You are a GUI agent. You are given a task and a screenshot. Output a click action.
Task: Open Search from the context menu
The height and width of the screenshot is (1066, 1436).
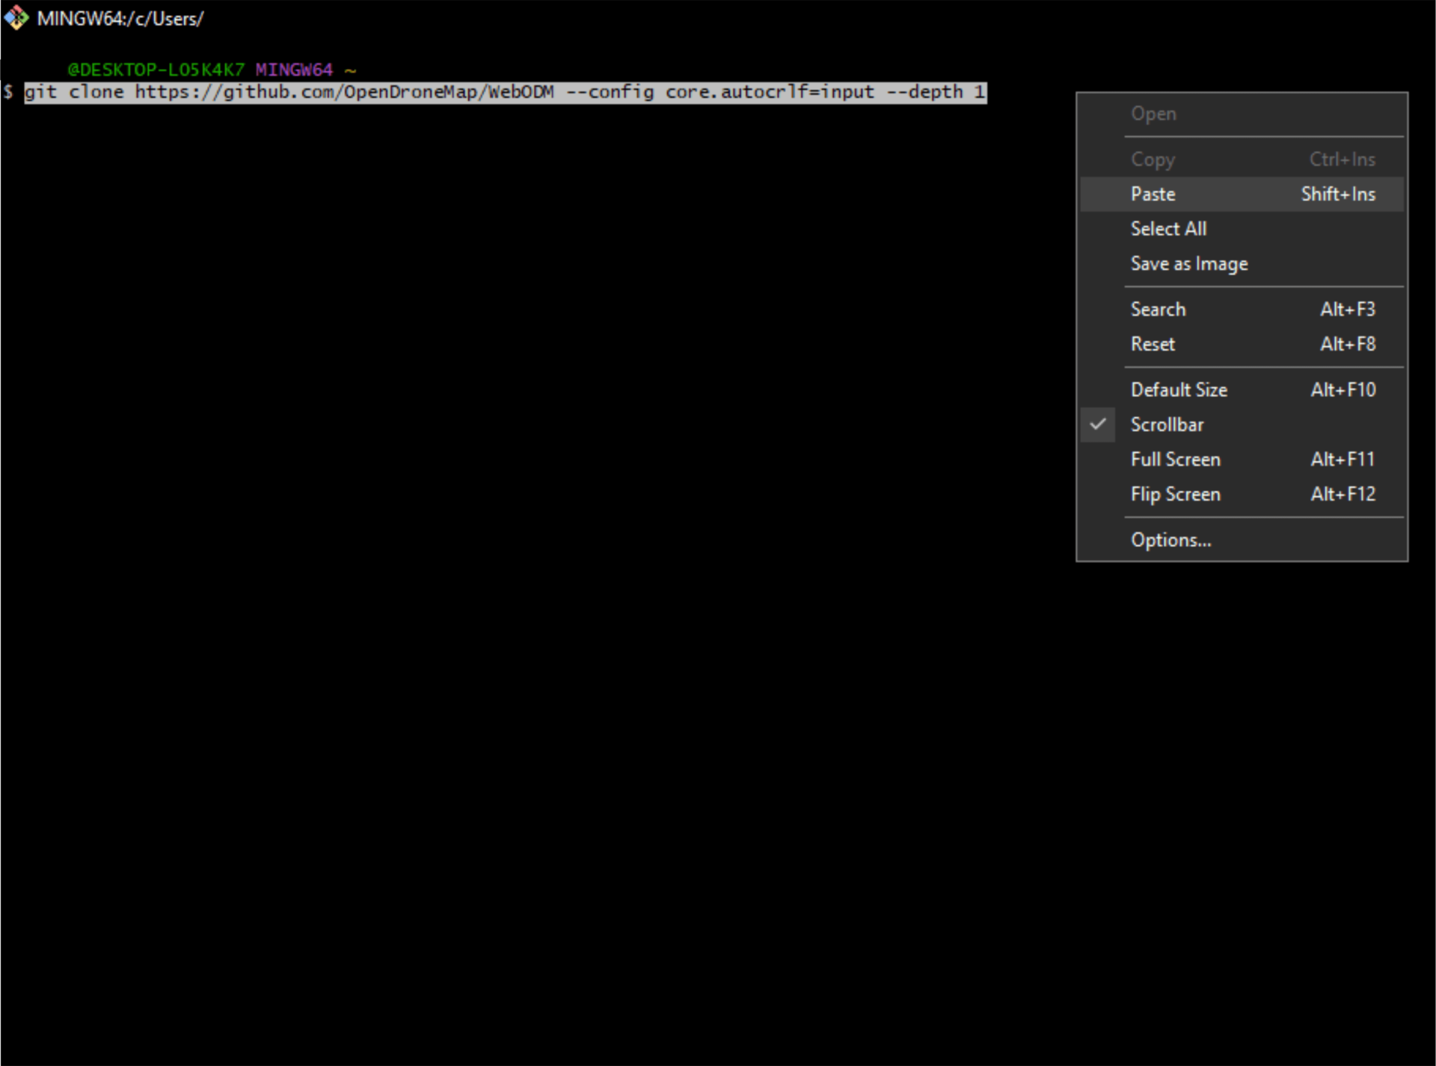1158,309
